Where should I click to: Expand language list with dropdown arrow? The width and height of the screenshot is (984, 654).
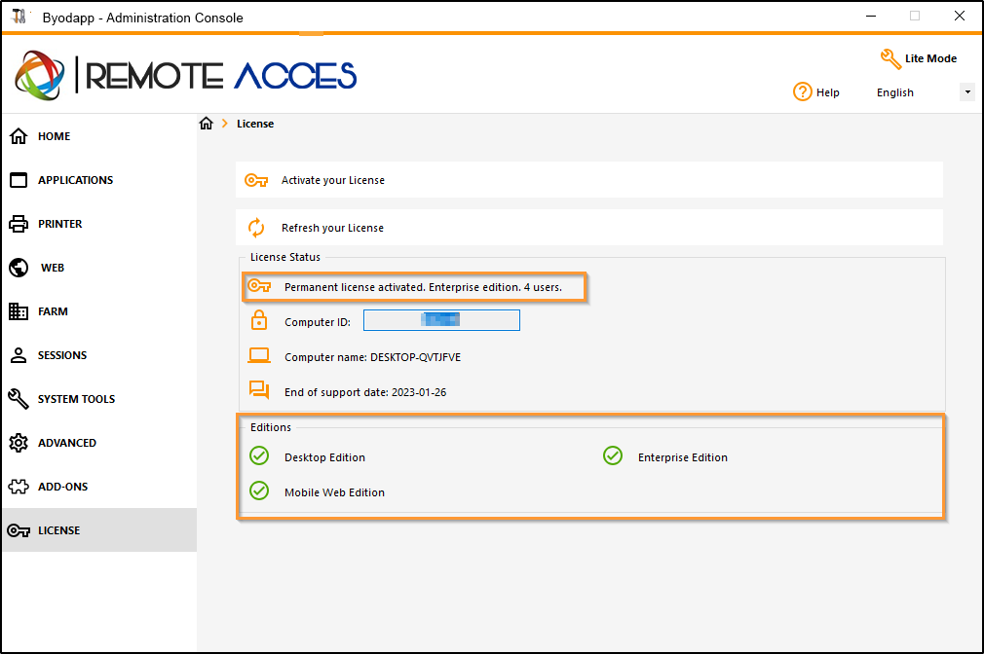[x=967, y=92]
